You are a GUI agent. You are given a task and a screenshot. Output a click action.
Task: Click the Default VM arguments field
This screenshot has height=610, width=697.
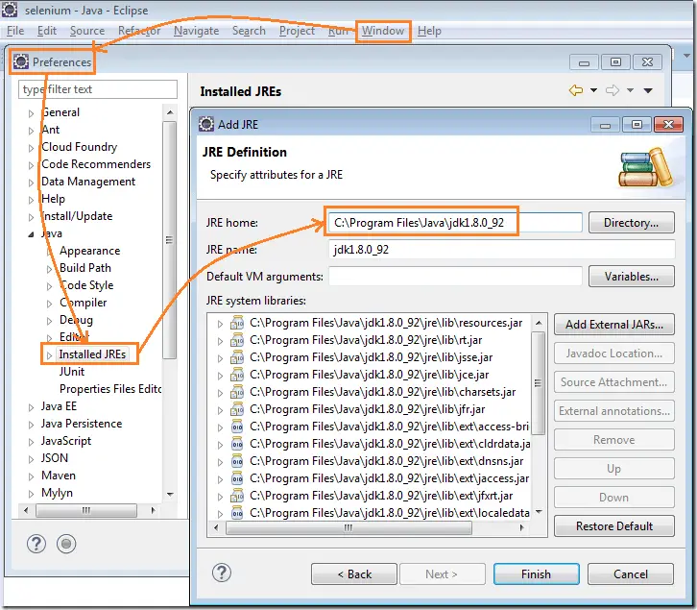tap(455, 277)
